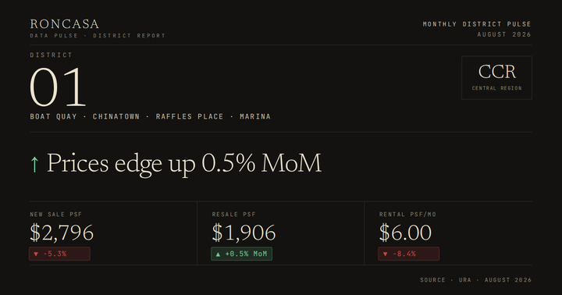
Task: Click the Resale PSF value $1,906
Action: (244, 233)
